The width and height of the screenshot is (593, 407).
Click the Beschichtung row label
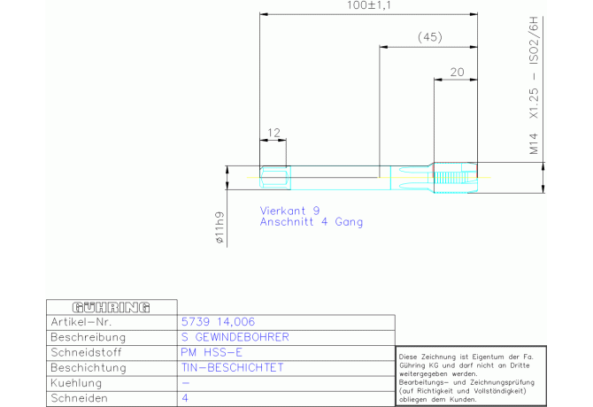point(89,368)
